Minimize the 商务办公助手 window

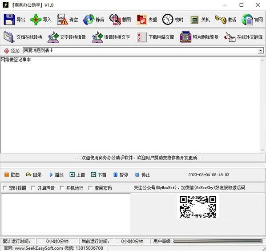tap(225, 5)
